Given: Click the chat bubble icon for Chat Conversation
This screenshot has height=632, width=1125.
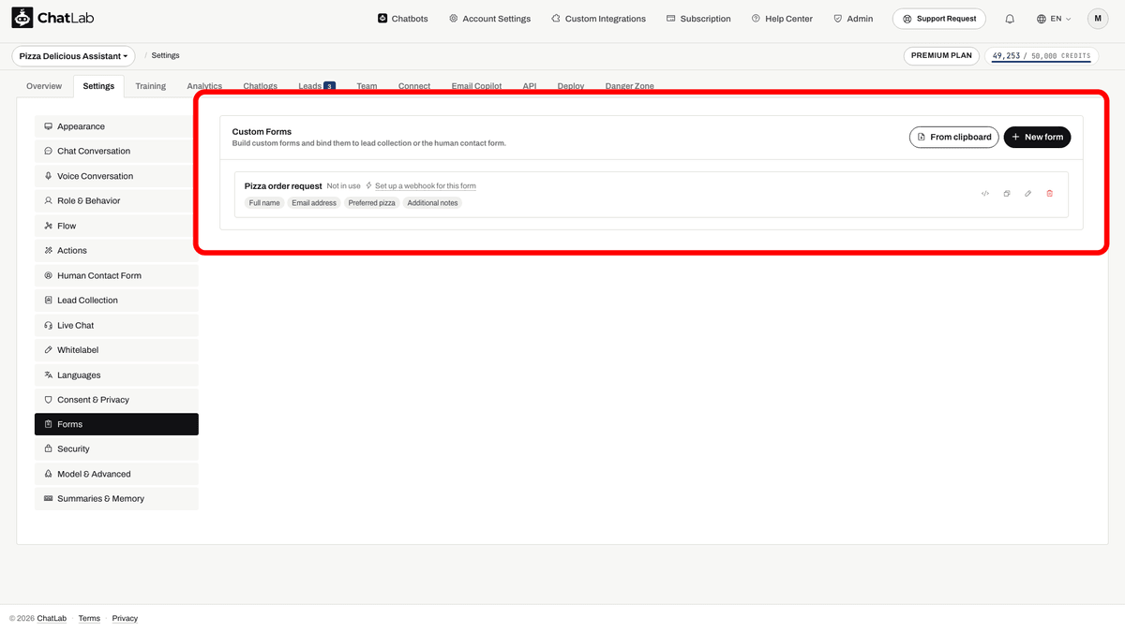Looking at the screenshot, I should (x=48, y=151).
